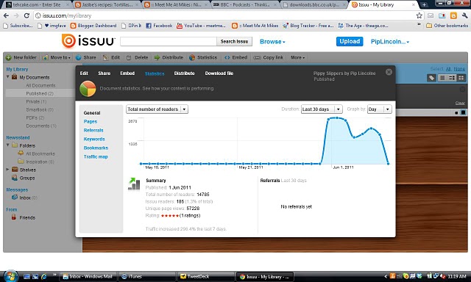Open the Graph by Day dropdown
Screen dimensions: 471x282
click(x=380, y=109)
